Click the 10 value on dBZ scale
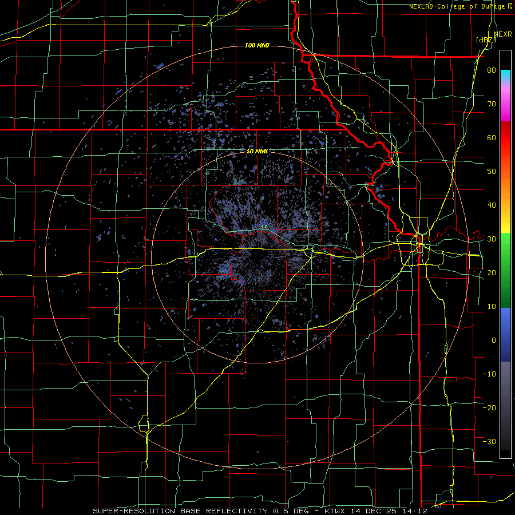 492,307
